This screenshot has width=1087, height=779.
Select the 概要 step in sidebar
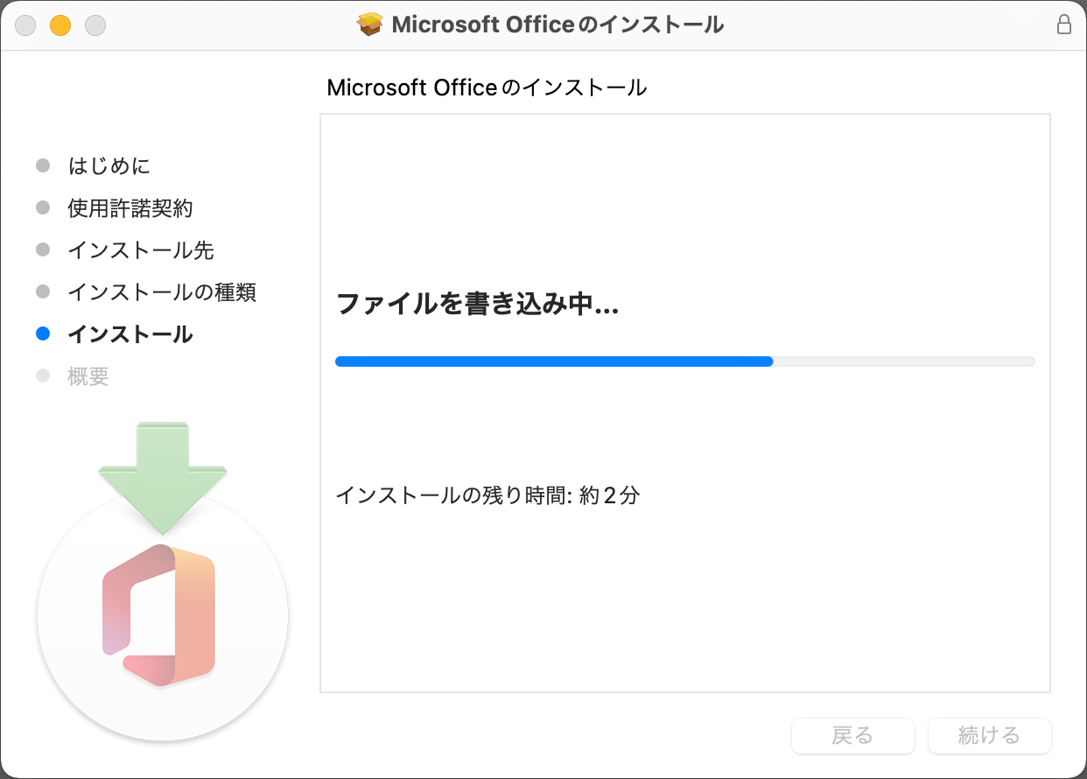88,375
